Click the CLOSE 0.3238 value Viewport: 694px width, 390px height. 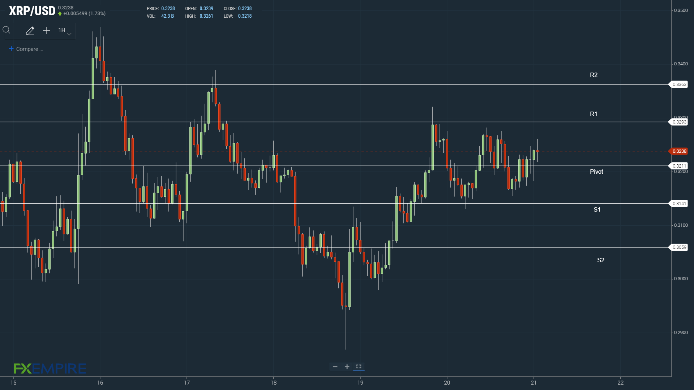click(x=245, y=9)
